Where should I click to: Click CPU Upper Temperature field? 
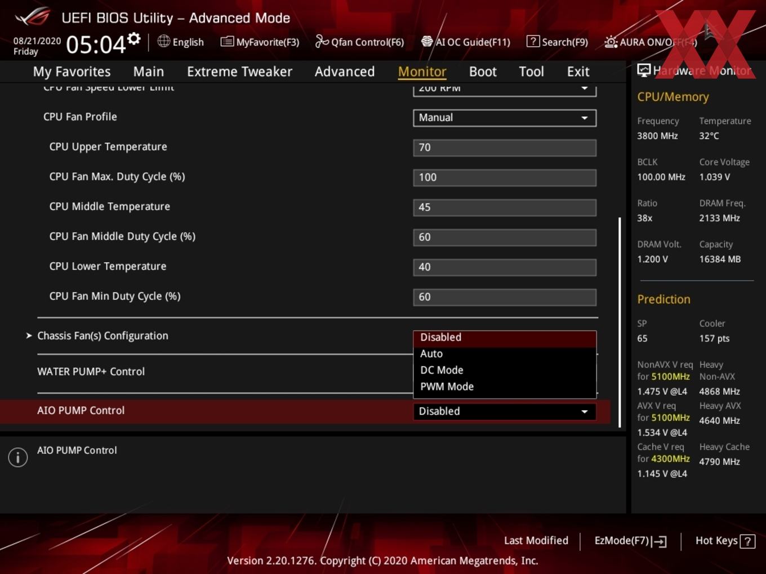pos(505,147)
